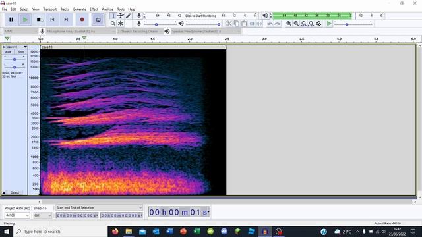The image size is (422, 237).
Task: Open the Microphone Array recording device dropdown
Action: pos(80,31)
